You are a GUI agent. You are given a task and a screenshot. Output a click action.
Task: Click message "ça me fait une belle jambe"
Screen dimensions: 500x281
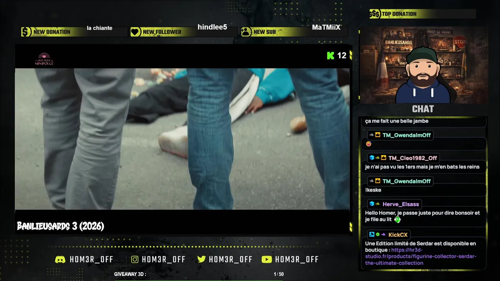[x=397, y=121]
